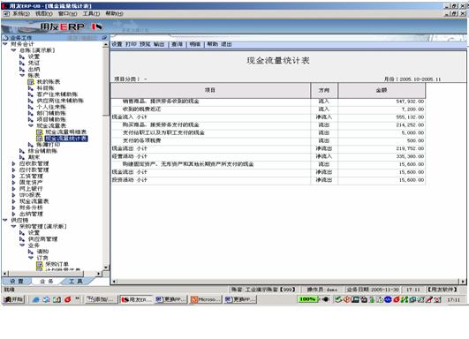This screenshot has height=339, width=469.
Task: Expand the 固定资产 module node
Action: click(13, 183)
